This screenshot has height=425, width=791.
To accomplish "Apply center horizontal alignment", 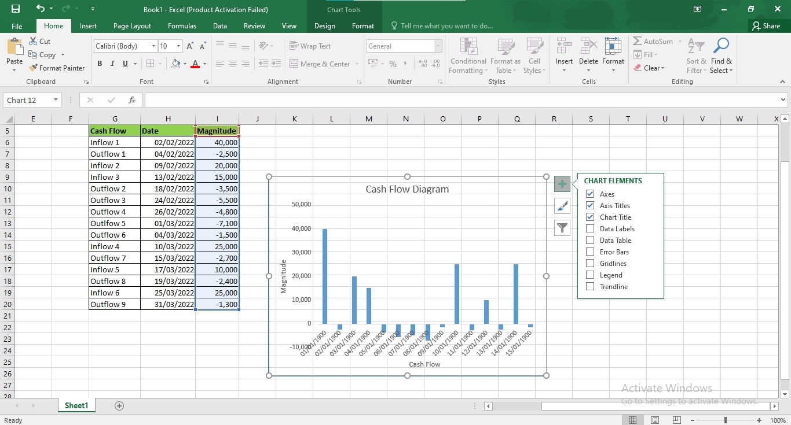I will pos(233,64).
